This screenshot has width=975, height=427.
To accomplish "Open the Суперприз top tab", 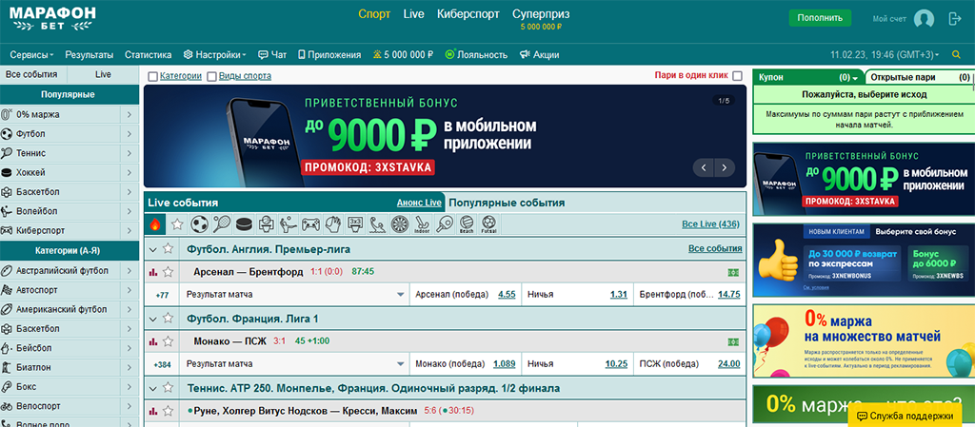I will coord(541,14).
